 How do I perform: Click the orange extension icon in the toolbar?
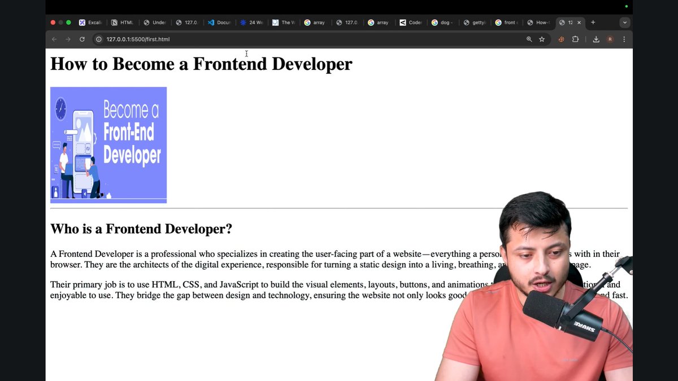tap(562, 39)
